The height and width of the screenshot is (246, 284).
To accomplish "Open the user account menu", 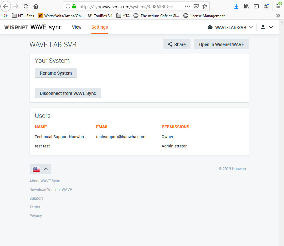I will [267, 27].
